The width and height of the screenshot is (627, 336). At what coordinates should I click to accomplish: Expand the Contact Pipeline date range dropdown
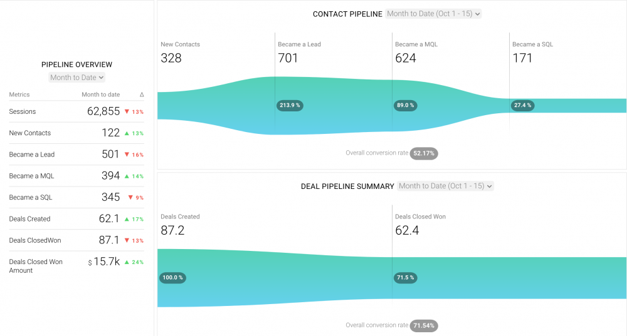pos(433,14)
